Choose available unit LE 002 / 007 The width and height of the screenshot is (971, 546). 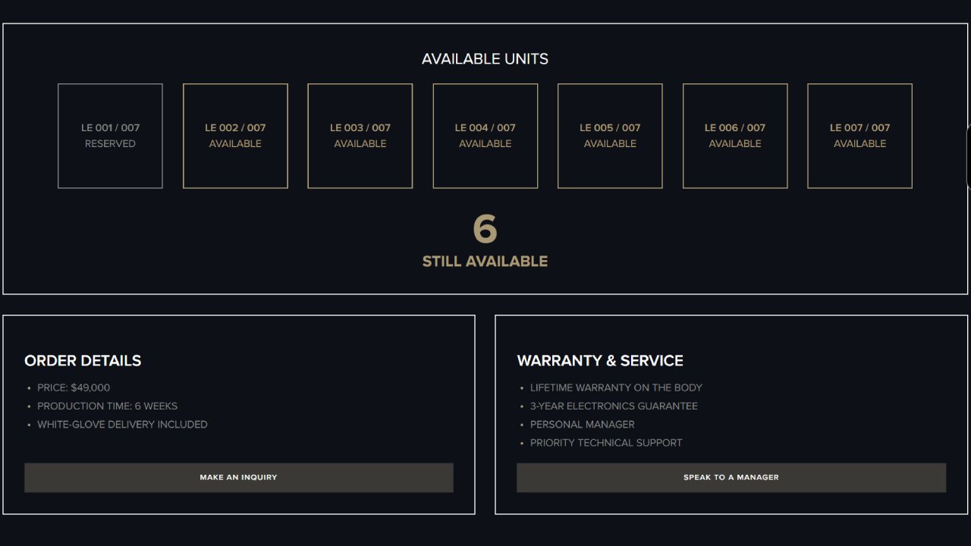pos(235,136)
